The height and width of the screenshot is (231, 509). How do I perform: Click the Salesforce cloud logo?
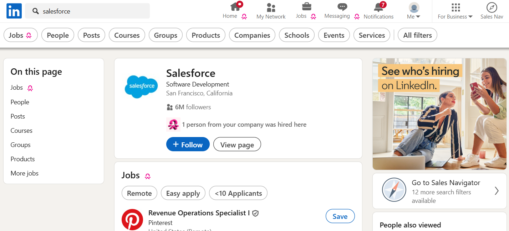coord(141,86)
